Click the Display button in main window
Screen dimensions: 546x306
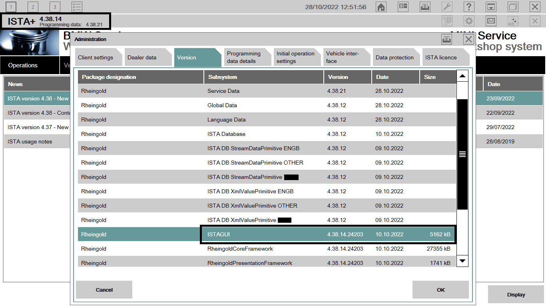tap(516, 295)
